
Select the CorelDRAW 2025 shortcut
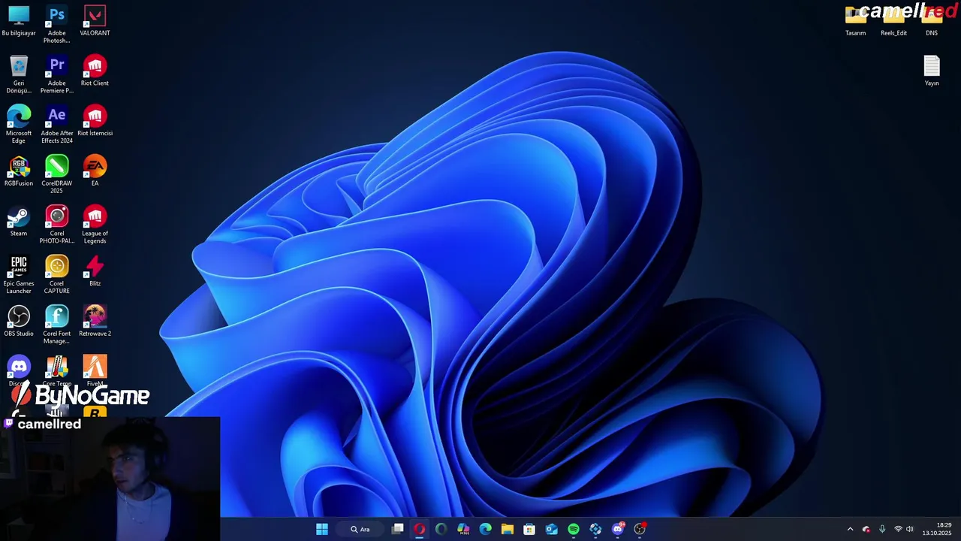56,174
